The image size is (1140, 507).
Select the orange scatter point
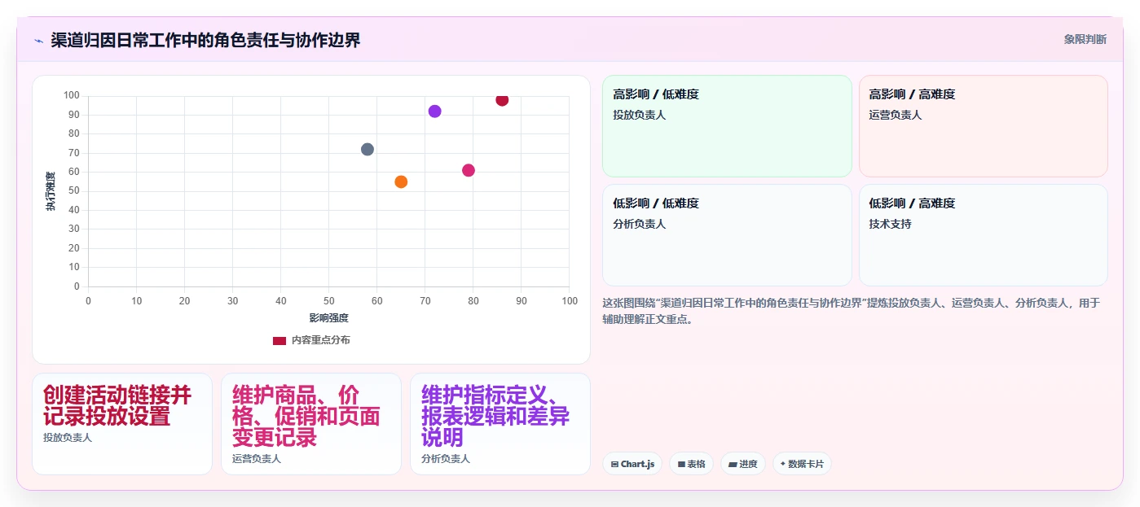point(401,181)
